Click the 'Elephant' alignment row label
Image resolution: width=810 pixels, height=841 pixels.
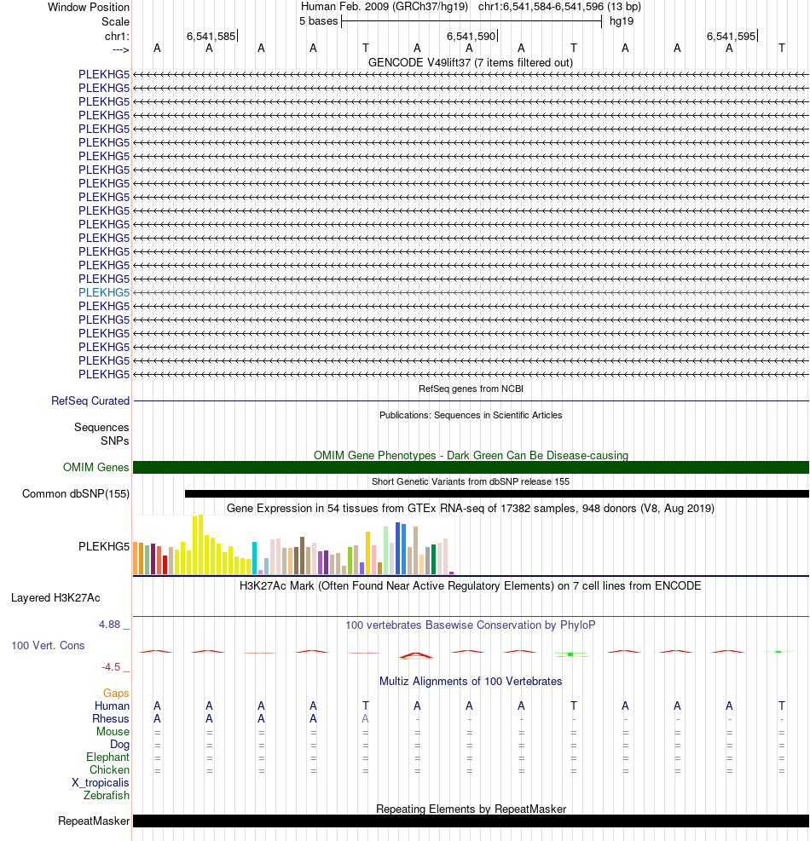[108, 757]
